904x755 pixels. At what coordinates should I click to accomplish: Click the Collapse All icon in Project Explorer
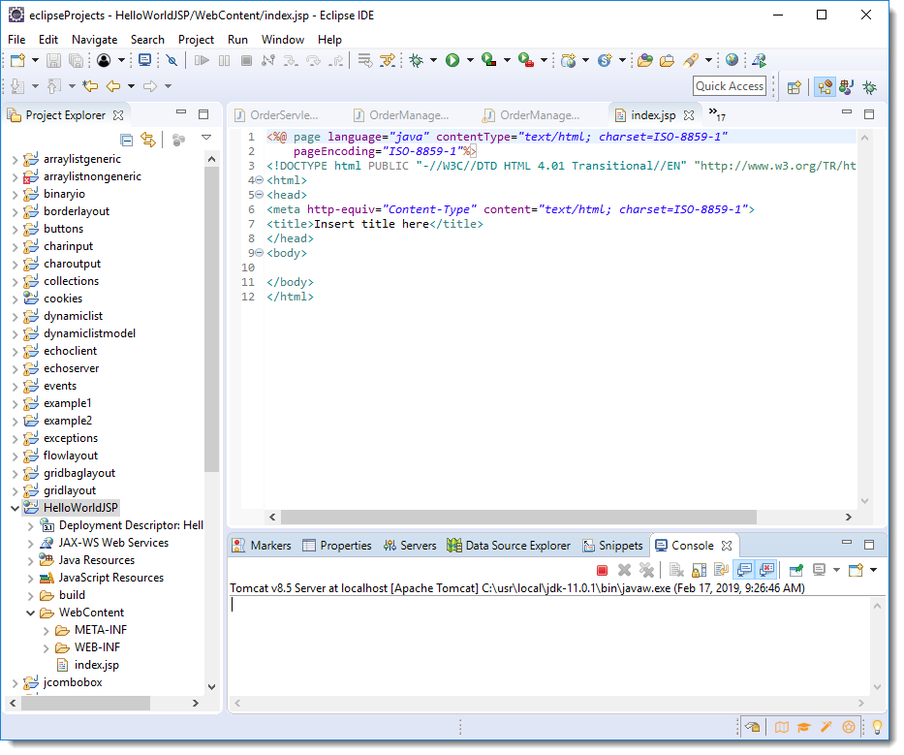tap(127, 141)
